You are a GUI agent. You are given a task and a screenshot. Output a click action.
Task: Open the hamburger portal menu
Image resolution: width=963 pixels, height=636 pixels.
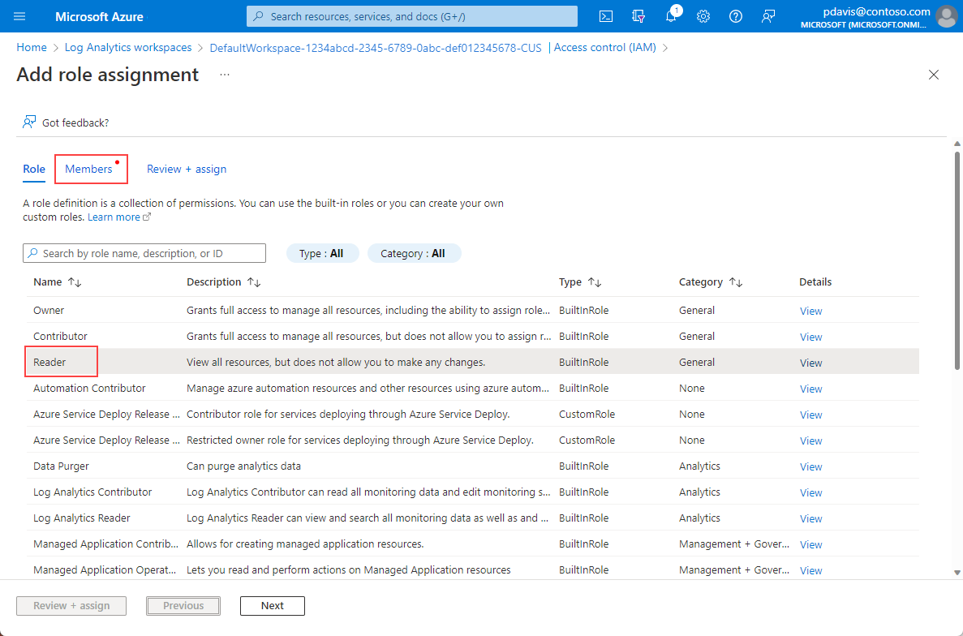pyautogui.click(x=19, y=16)
